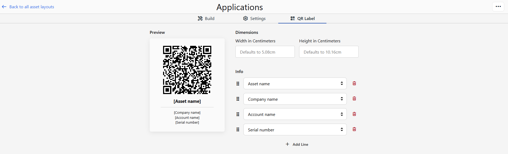
Task: Click the Applications page title
Action: (240, 7)
